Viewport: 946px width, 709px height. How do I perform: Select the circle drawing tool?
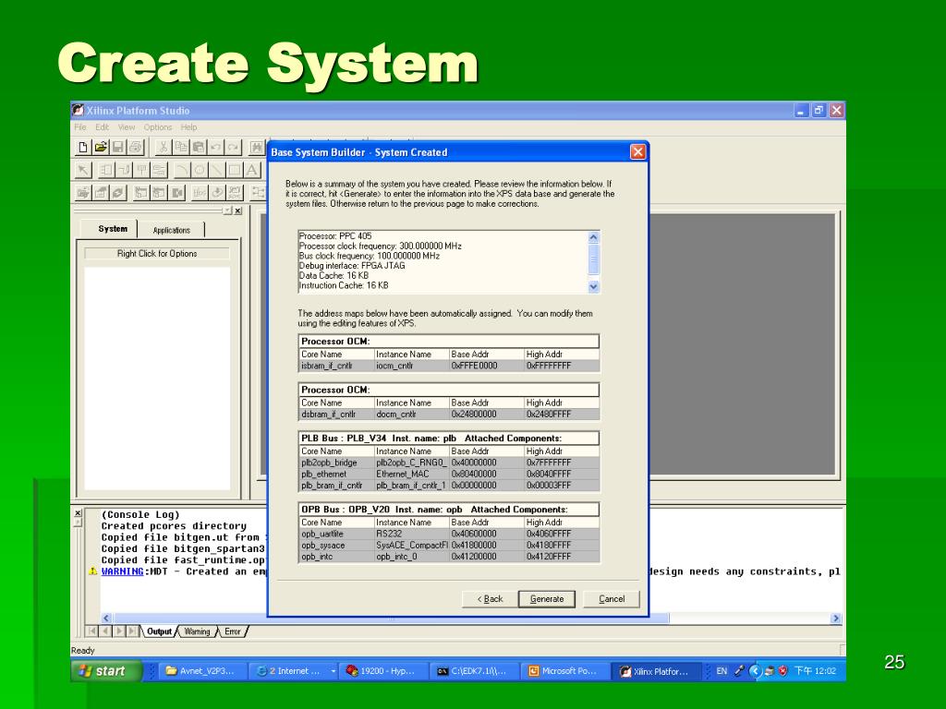(200, 170)
